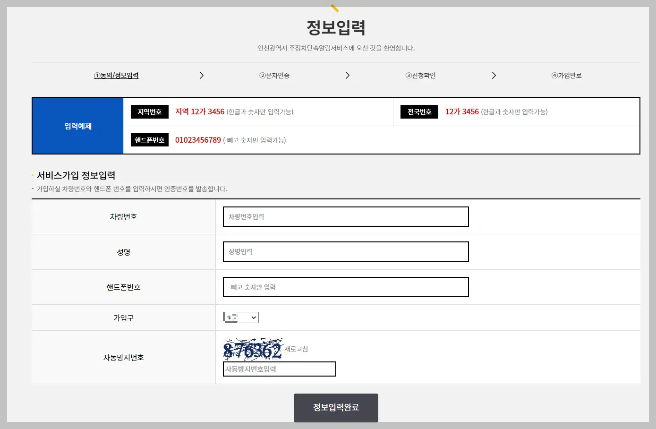Click the distorted captcha image 876362

pos(253,349)
